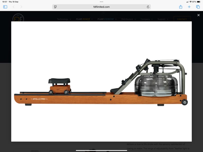This screenshot has height=152, width=203.
Task: Tap the time 10:57 in the status bar
Action: tap(5, 2)
